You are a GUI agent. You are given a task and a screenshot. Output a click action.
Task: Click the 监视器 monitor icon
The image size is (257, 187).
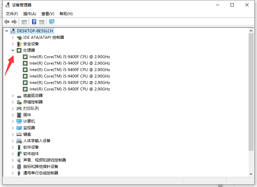point(19,128)
